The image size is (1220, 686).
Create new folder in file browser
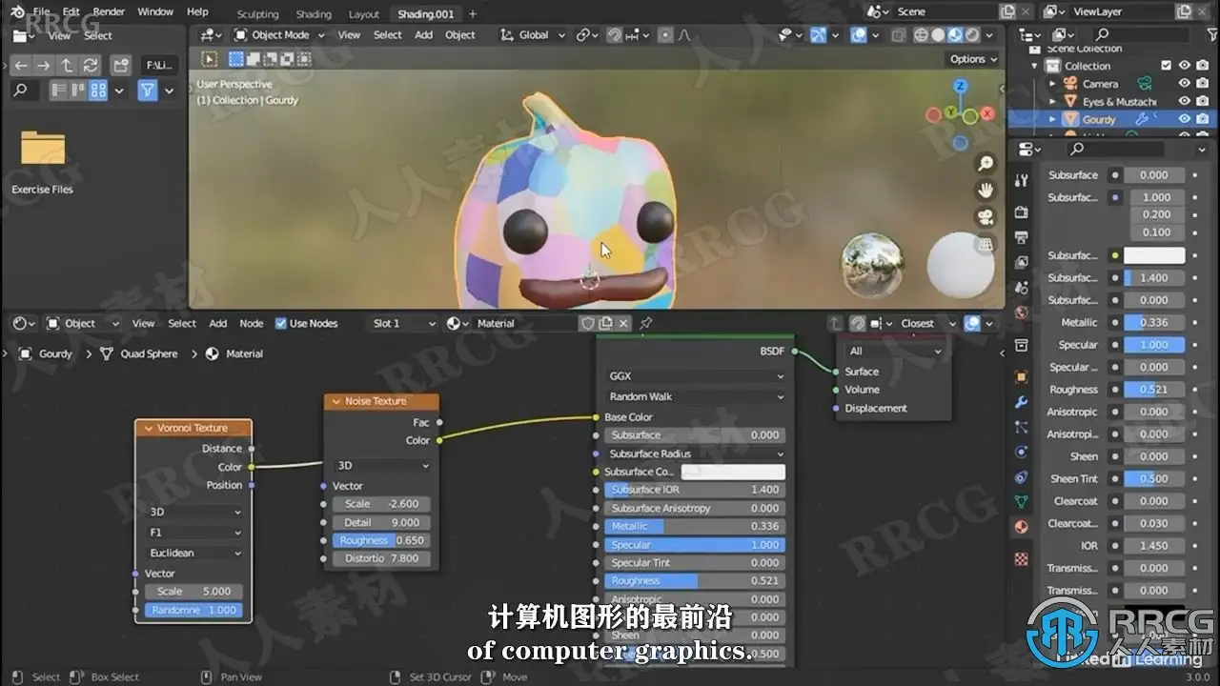121,66
